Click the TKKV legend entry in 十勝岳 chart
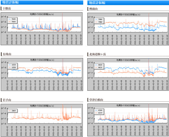The height and width of the screenshot is (137, 169). (x=13, y=21)
